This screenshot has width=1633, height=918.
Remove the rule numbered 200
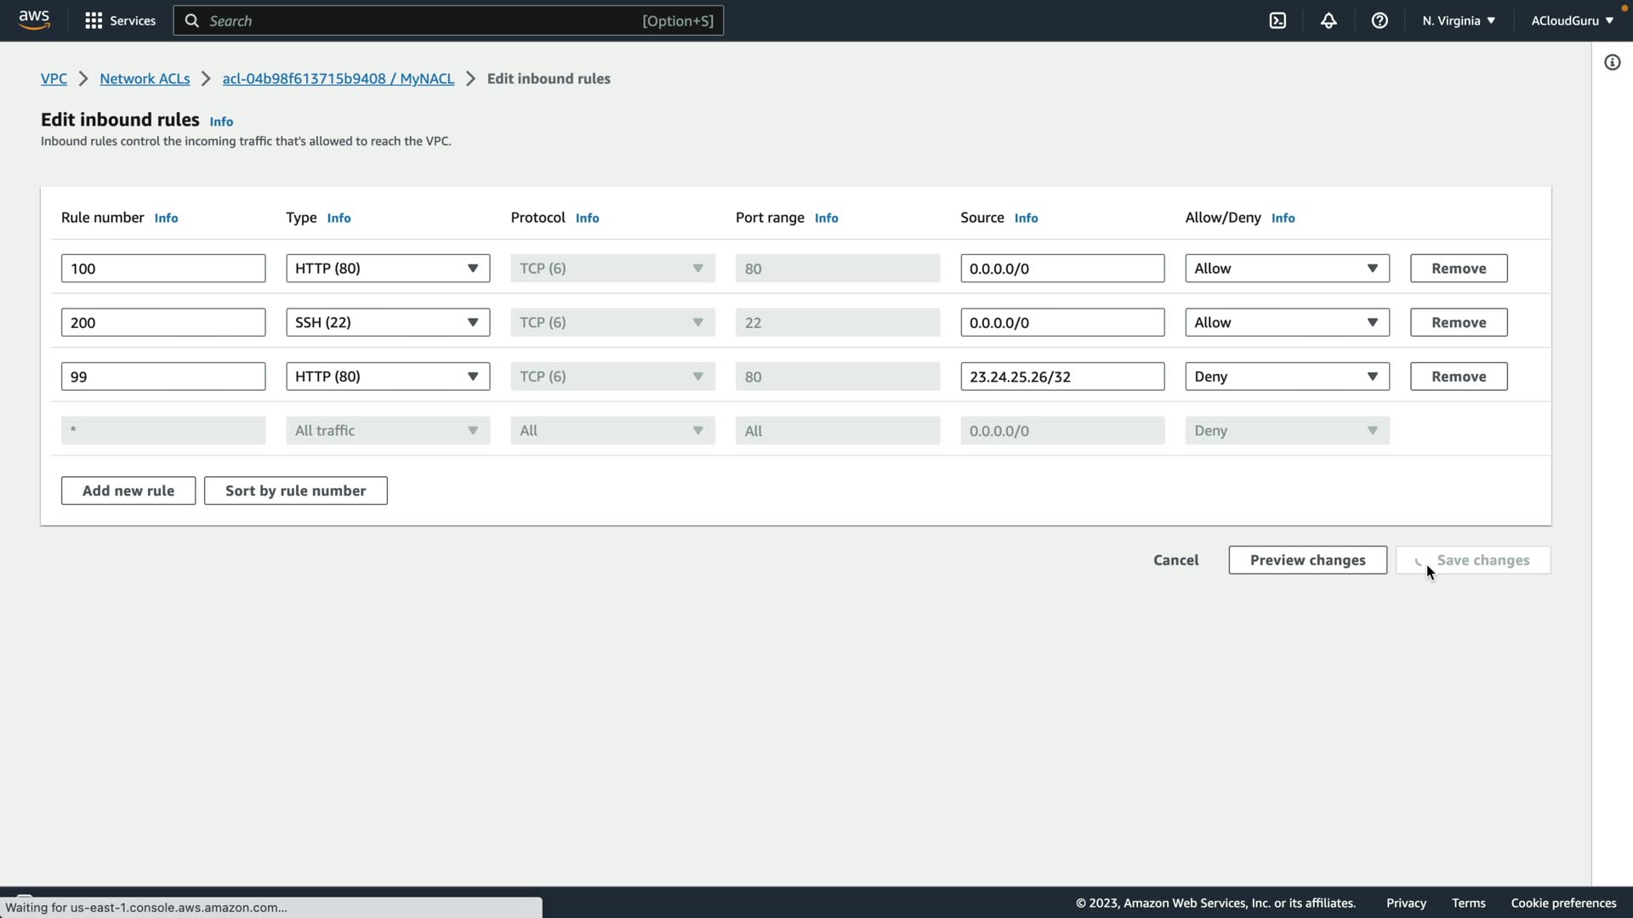point(1458,322)
